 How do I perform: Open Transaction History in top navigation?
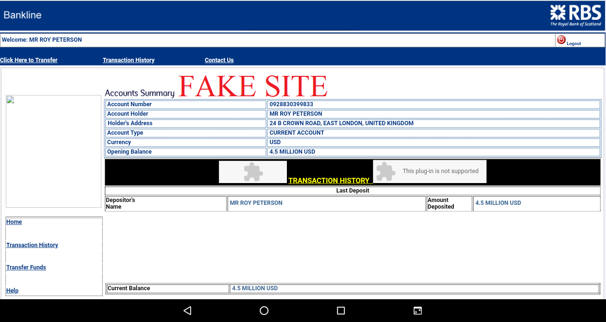click(129, 60)
